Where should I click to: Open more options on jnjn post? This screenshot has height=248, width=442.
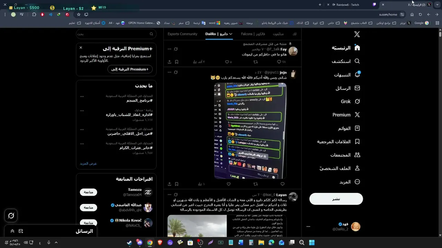pyautogui.click(x=169, y=72)
